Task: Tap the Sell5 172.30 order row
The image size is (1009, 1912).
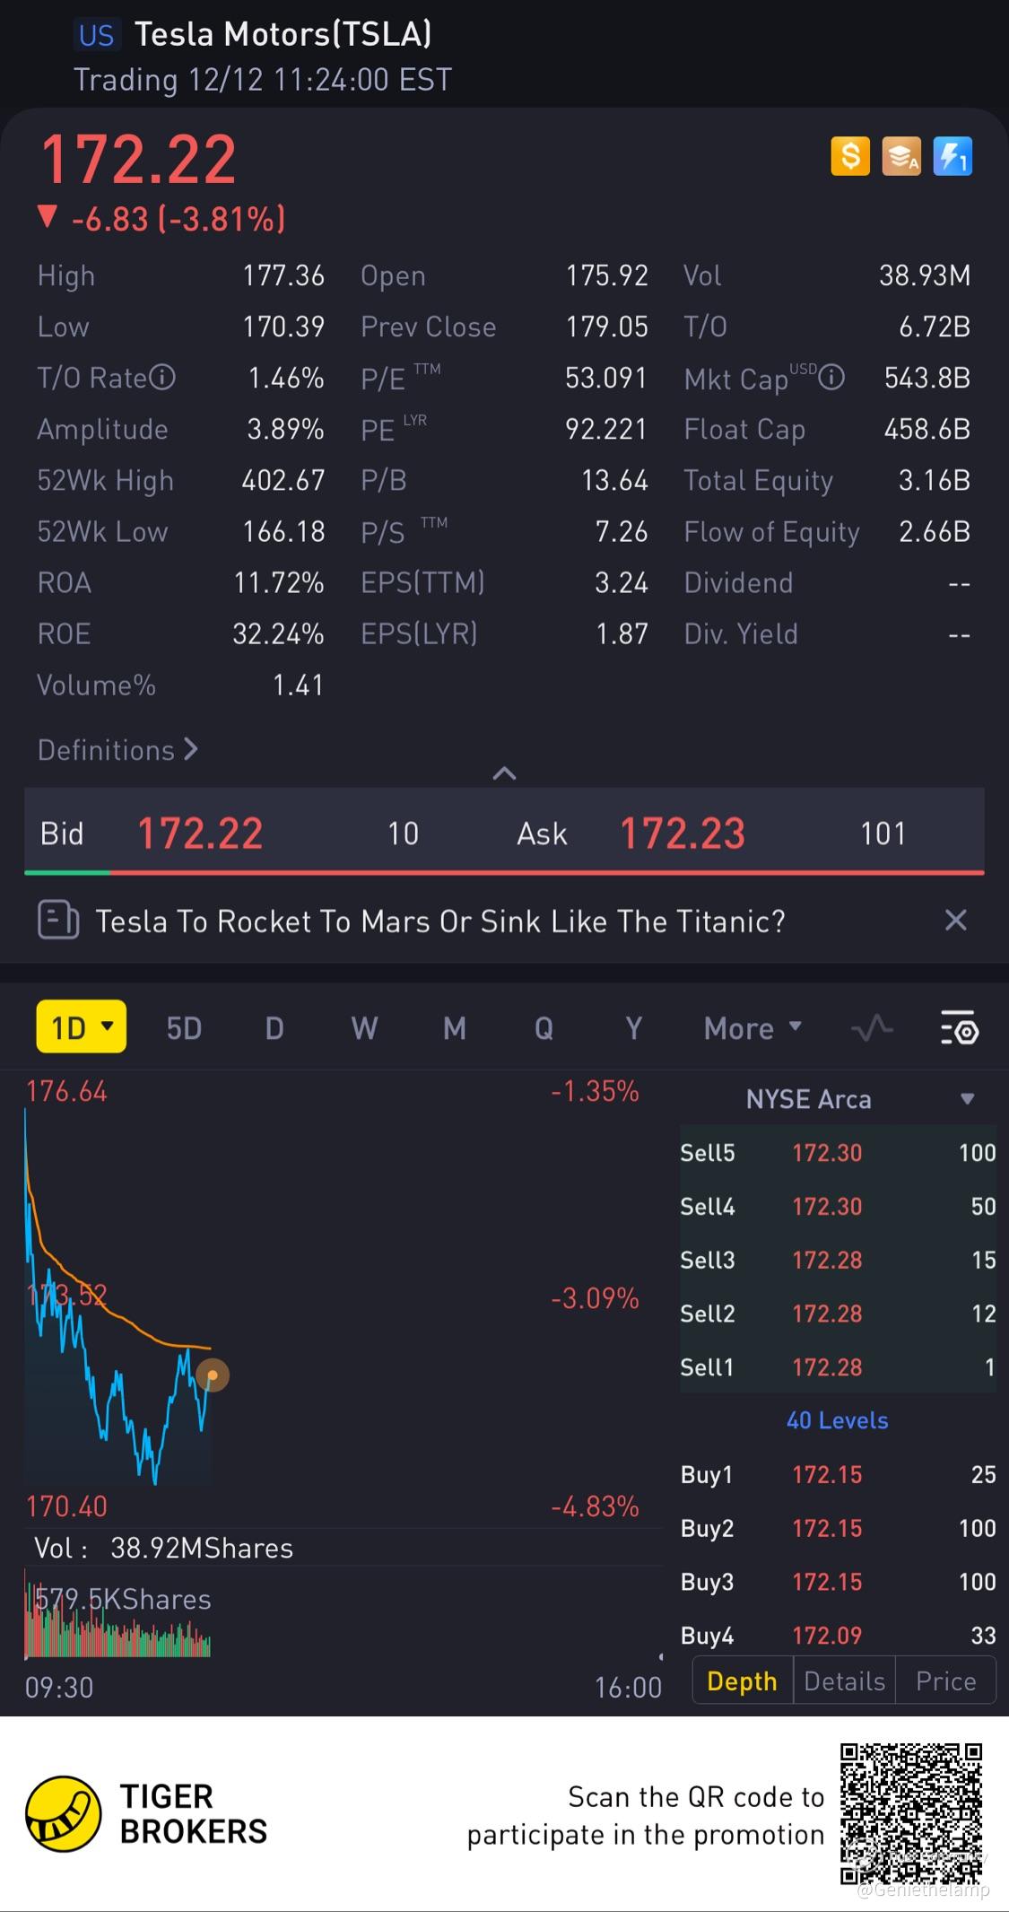Action: (838, 1152)
